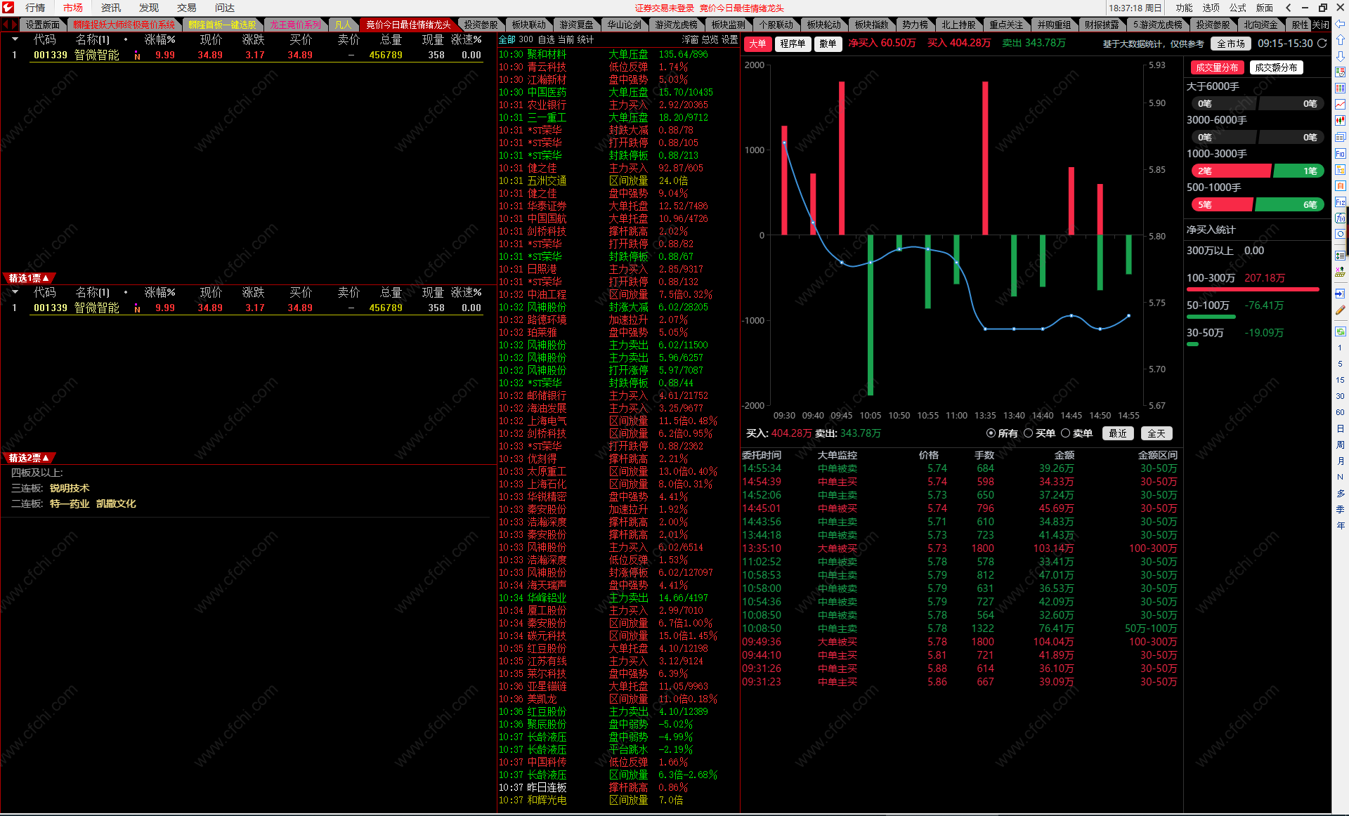Collapse the 精选2票 section arrow
This screenshot has height=816, width=1349.
(46, 458)
